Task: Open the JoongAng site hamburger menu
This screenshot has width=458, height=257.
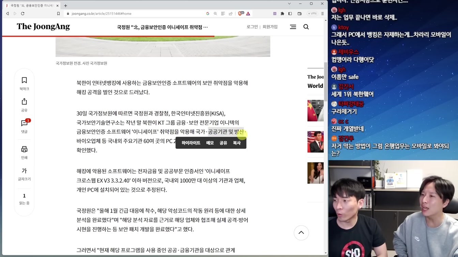Action: click(x=293, y=27)
